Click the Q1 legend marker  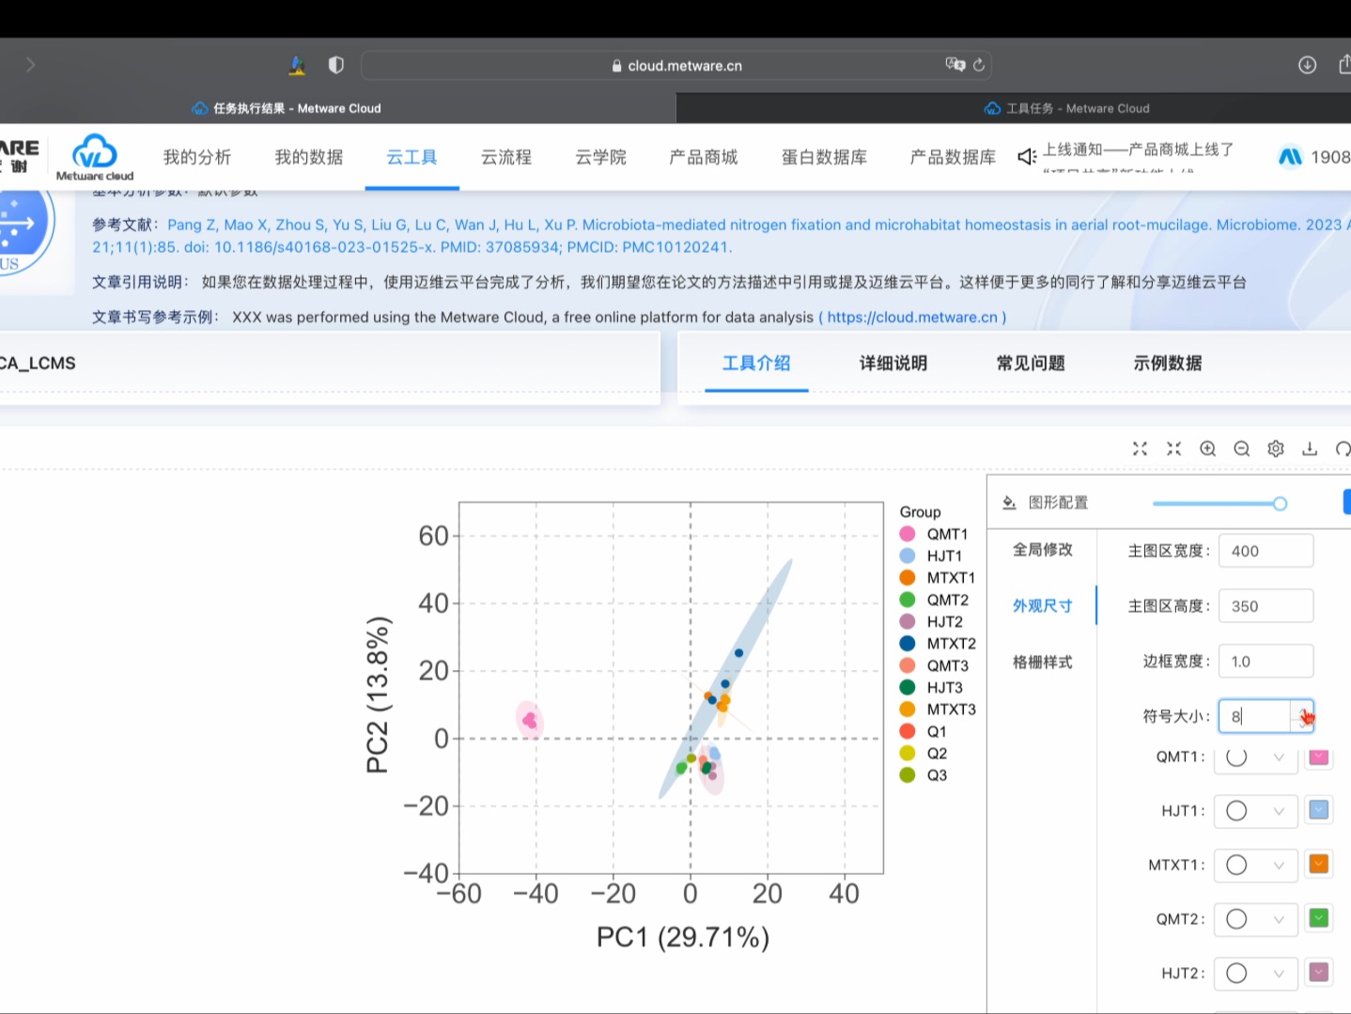(x=908, y=731)
